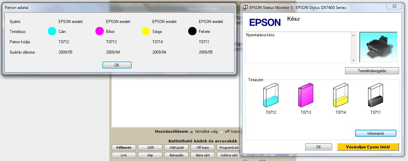Click the yellow T0714 ink cartridge icon
Viewport: 408px width, 161px height.
pos(340,95)
